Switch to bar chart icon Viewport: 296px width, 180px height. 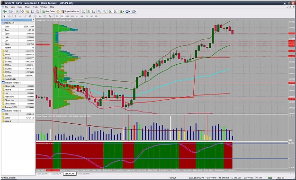tap(83, 11)
